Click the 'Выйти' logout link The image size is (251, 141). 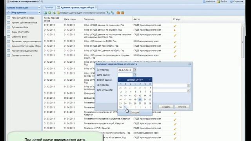click(x=222, y=2)
